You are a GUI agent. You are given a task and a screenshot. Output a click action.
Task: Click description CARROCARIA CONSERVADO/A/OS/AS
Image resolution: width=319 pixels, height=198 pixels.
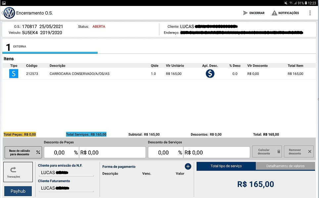click(79, 74)
